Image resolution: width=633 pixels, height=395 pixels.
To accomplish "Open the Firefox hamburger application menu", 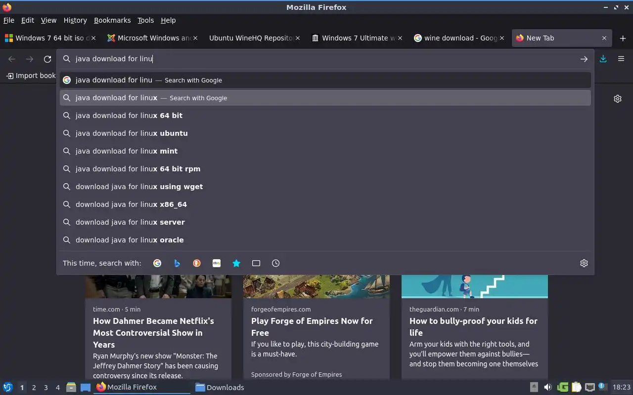I will (621, 59).
